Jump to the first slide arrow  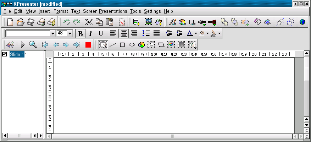point(45,45)
